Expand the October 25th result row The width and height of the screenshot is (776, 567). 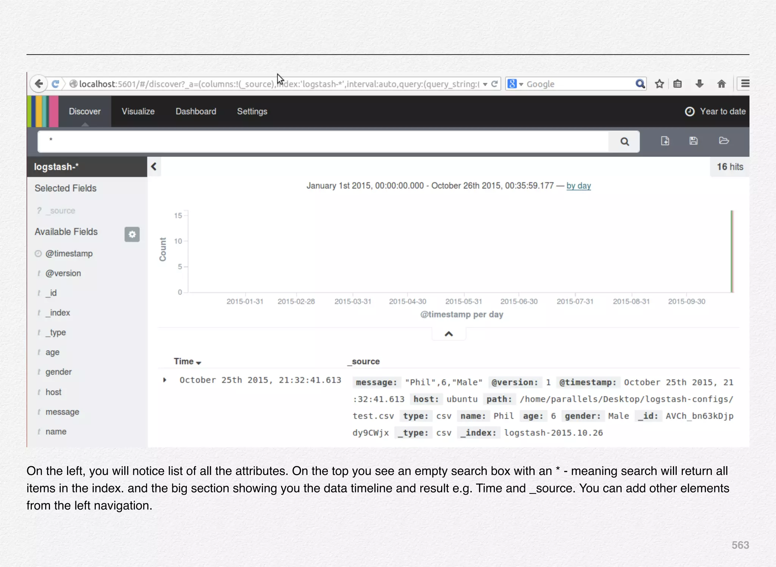(x=164, y=380)
